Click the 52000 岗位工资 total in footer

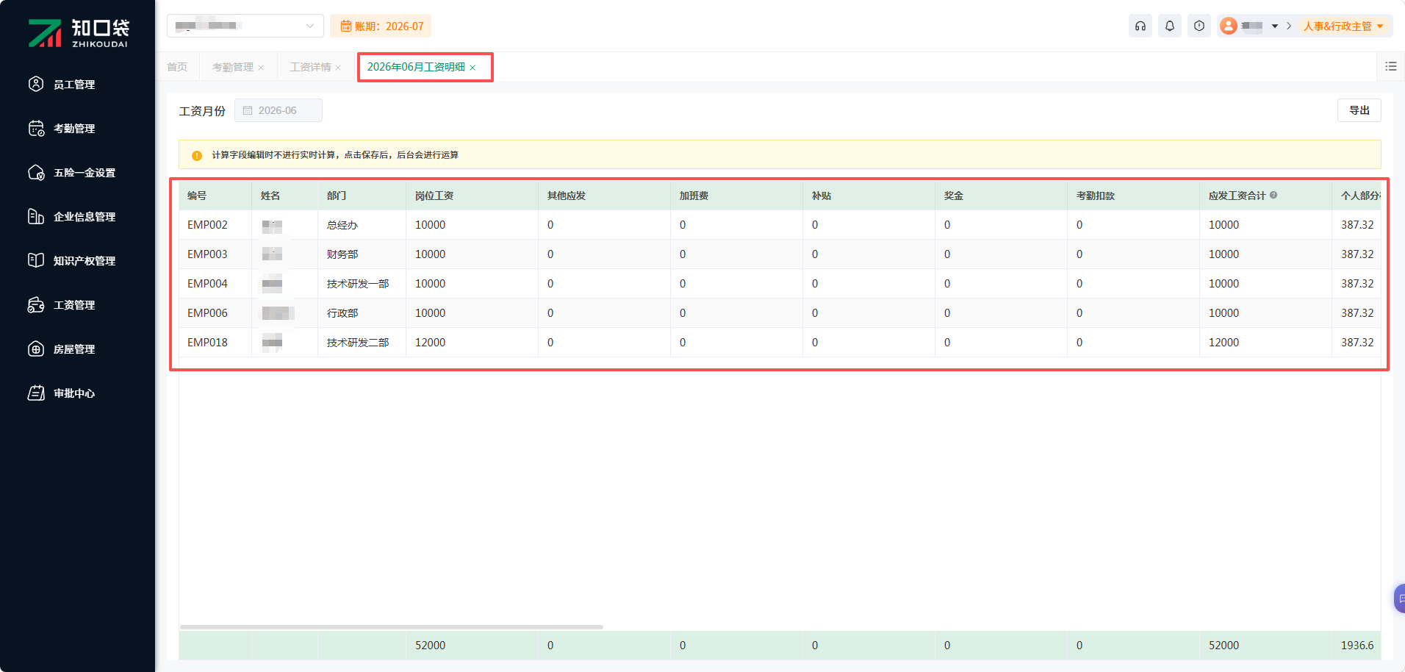click(431, 646)
